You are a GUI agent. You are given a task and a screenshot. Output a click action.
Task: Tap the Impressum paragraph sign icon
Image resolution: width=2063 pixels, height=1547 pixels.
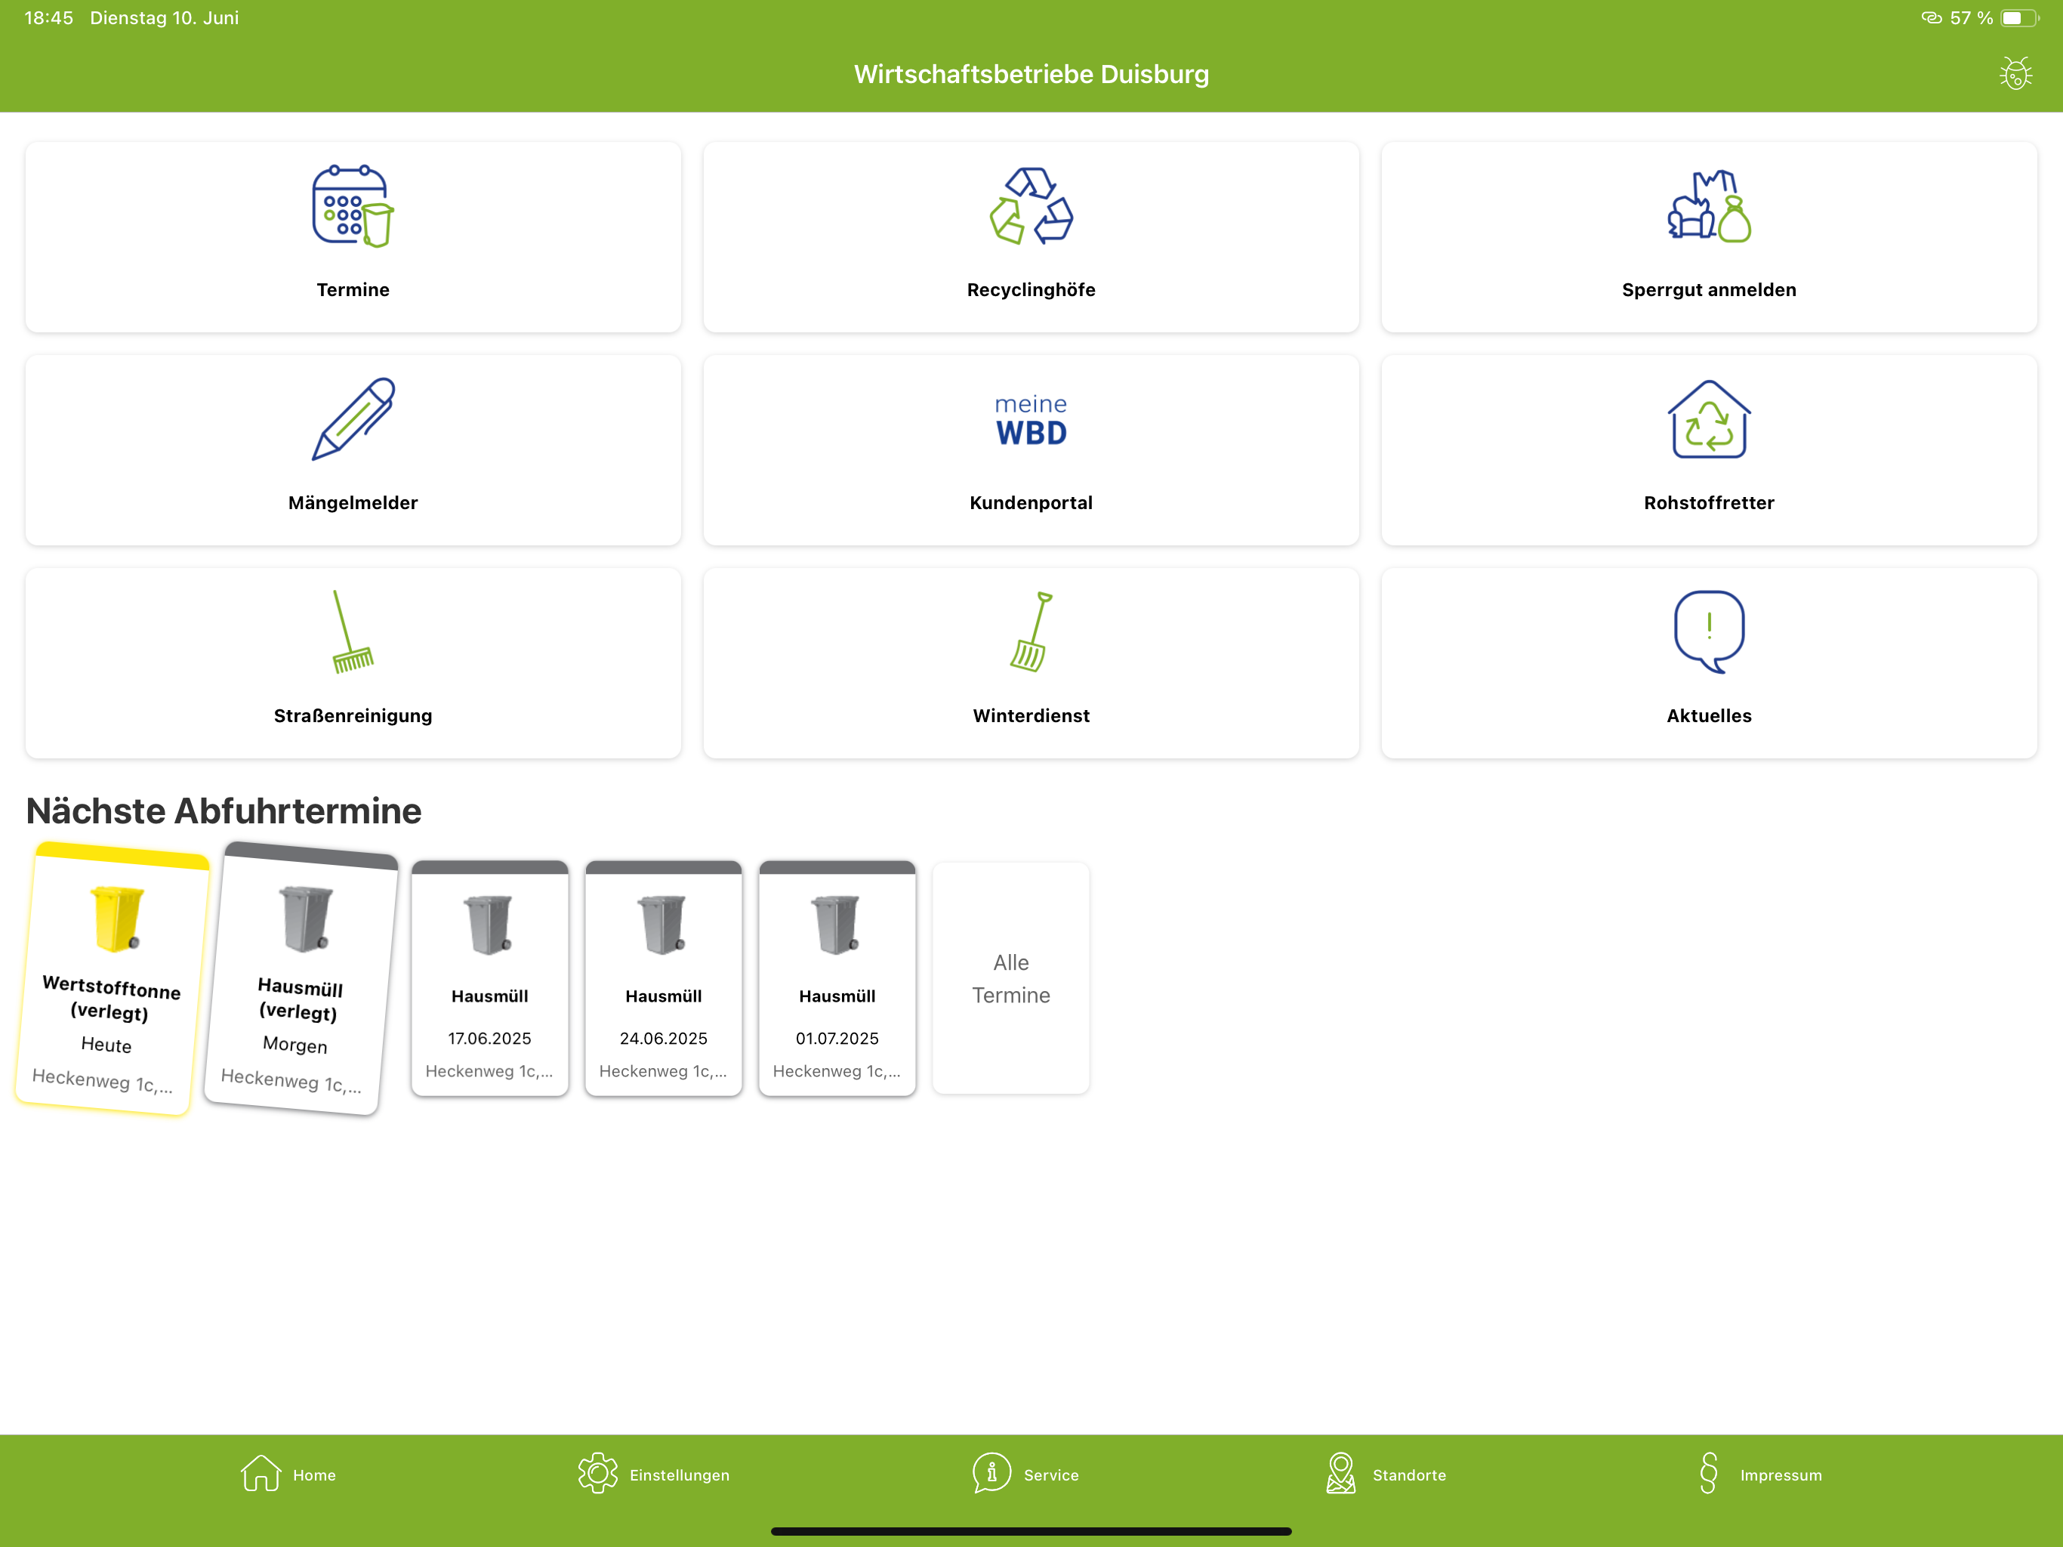tap(1707, 1473)
